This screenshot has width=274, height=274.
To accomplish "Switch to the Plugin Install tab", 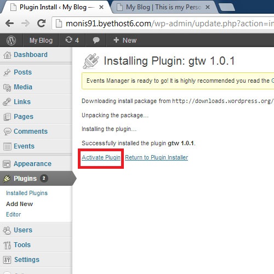I will 56,7.
